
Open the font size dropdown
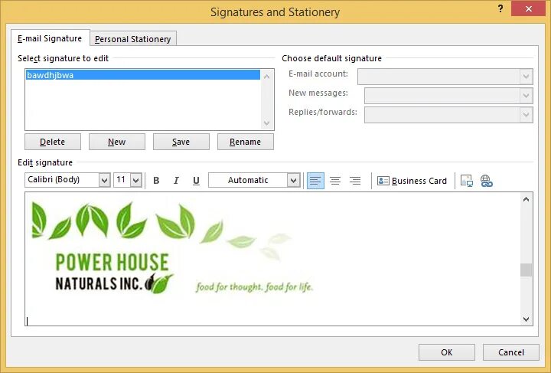click(136, 180)
